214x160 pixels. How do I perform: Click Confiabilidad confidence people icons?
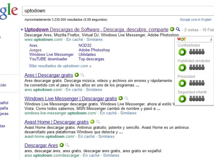(197, 52)
